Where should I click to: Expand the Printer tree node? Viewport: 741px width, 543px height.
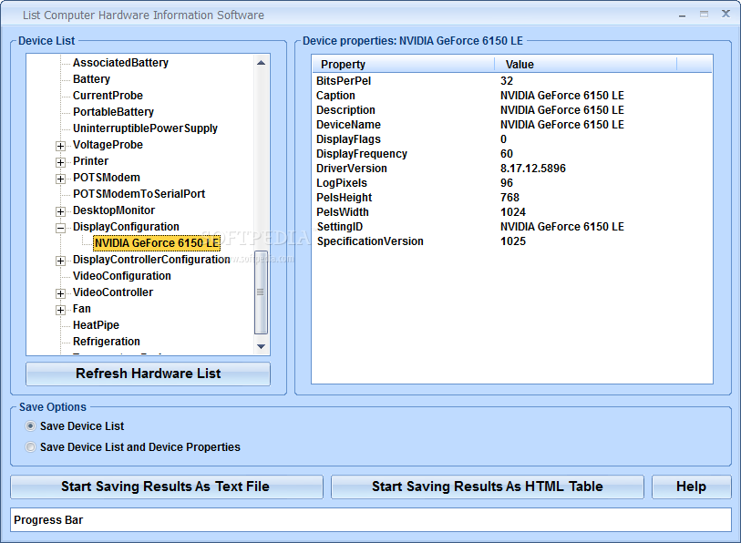(60, 162)
